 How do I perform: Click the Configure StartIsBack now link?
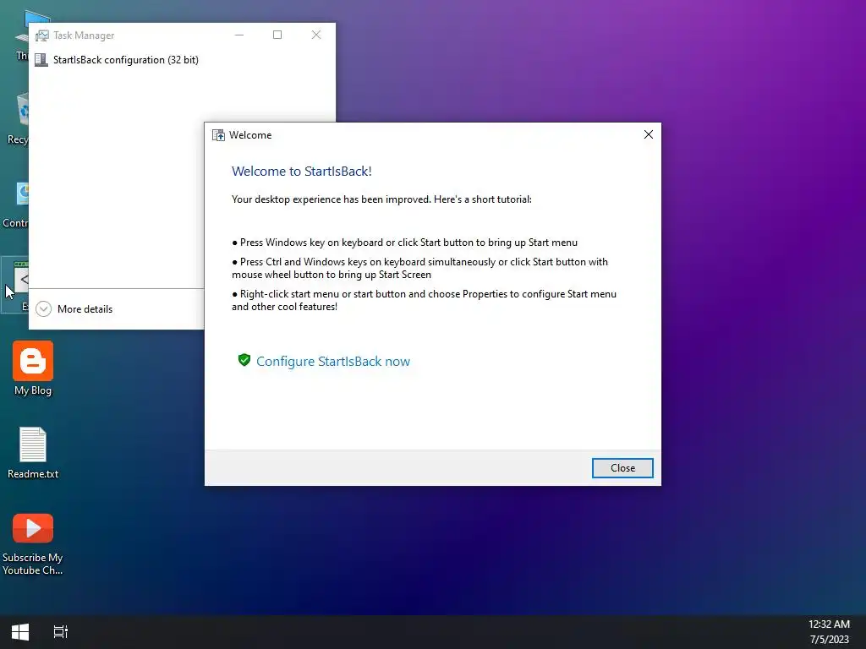tap(333, 362)
